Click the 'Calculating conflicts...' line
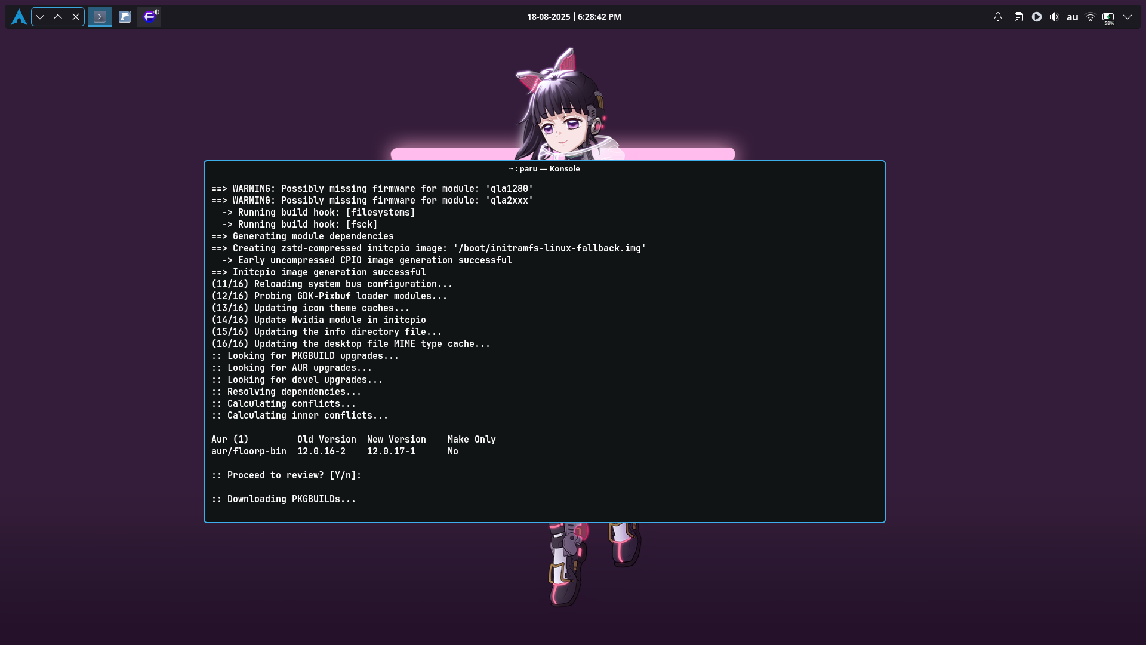 coord(284,404)
